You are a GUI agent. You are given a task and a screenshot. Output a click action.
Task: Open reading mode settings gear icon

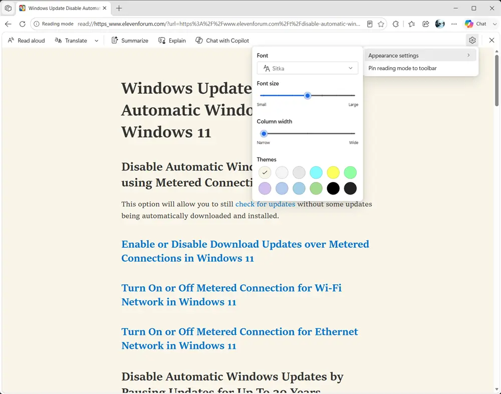tap(472, 40)
